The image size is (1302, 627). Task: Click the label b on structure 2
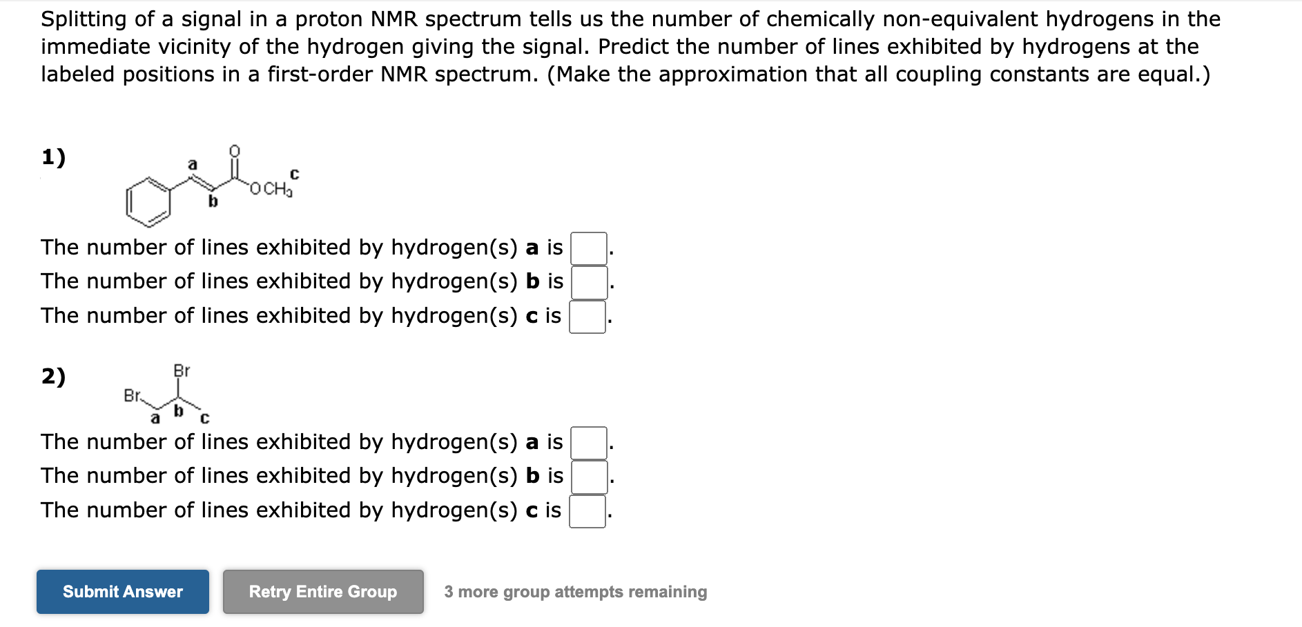(178, 412)
